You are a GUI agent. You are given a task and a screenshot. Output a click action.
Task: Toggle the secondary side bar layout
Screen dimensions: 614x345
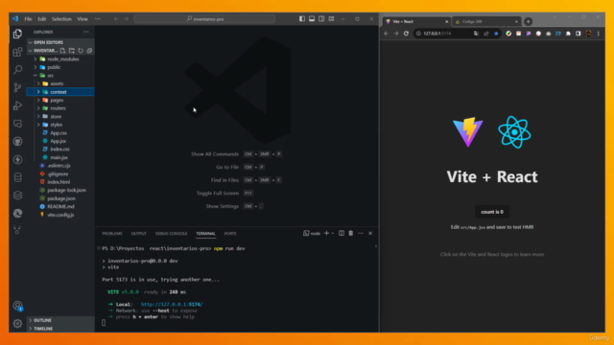321,19
